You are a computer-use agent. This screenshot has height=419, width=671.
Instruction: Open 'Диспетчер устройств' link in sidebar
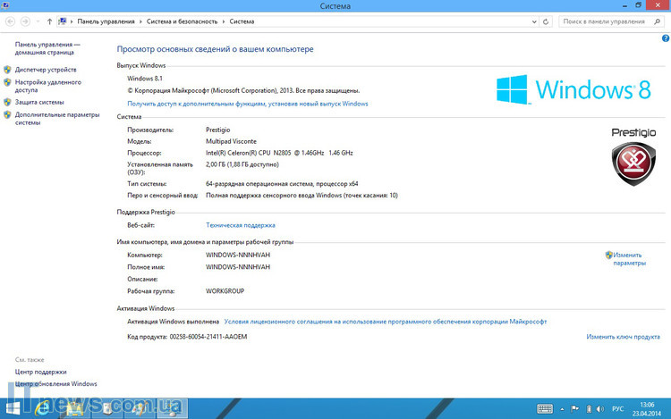(x=46, y=69)
